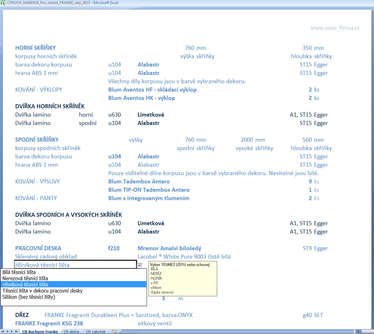Viewport: 374px width, 334px height.
Task: Click 'Mramor Amalvi bílošedý' cell
Action: click(x=169, y=248)
